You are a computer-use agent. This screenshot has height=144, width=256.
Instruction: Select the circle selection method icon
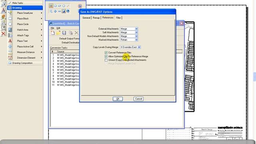coord(64,6)
